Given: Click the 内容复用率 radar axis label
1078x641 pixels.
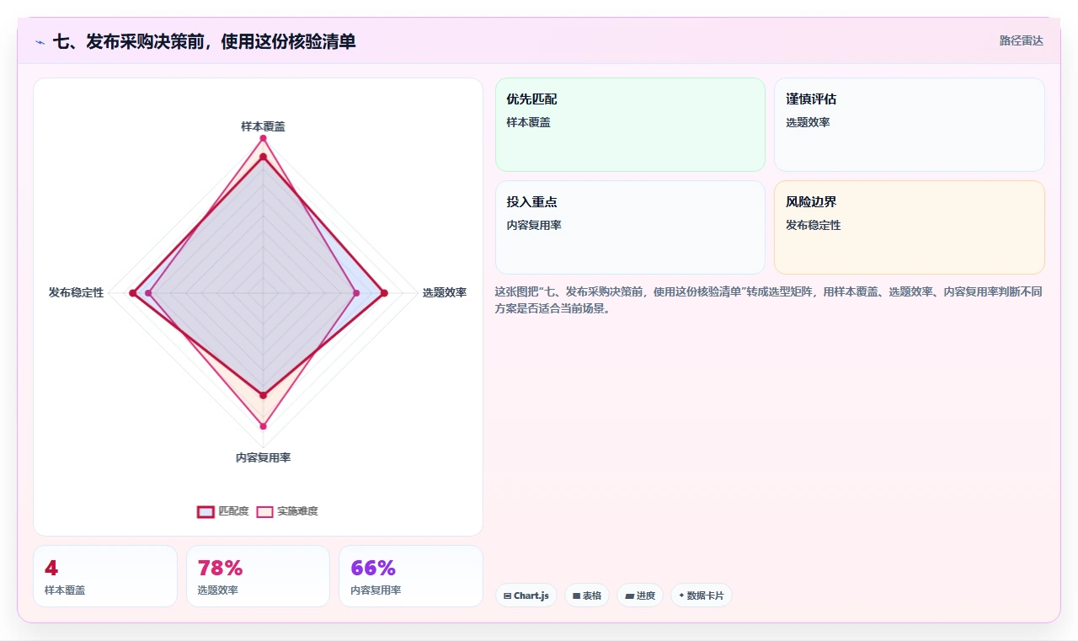Looking at the screenshot, I should coord(263,457).
